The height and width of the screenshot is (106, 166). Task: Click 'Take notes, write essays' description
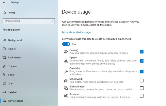pyautogui.click(x=96, y=82)
